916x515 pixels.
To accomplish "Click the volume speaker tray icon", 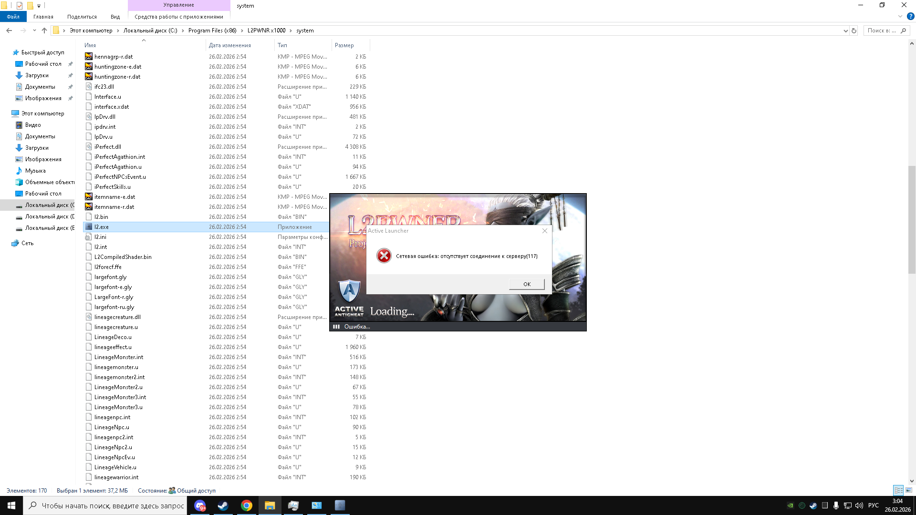I will [x=859, y=505].
